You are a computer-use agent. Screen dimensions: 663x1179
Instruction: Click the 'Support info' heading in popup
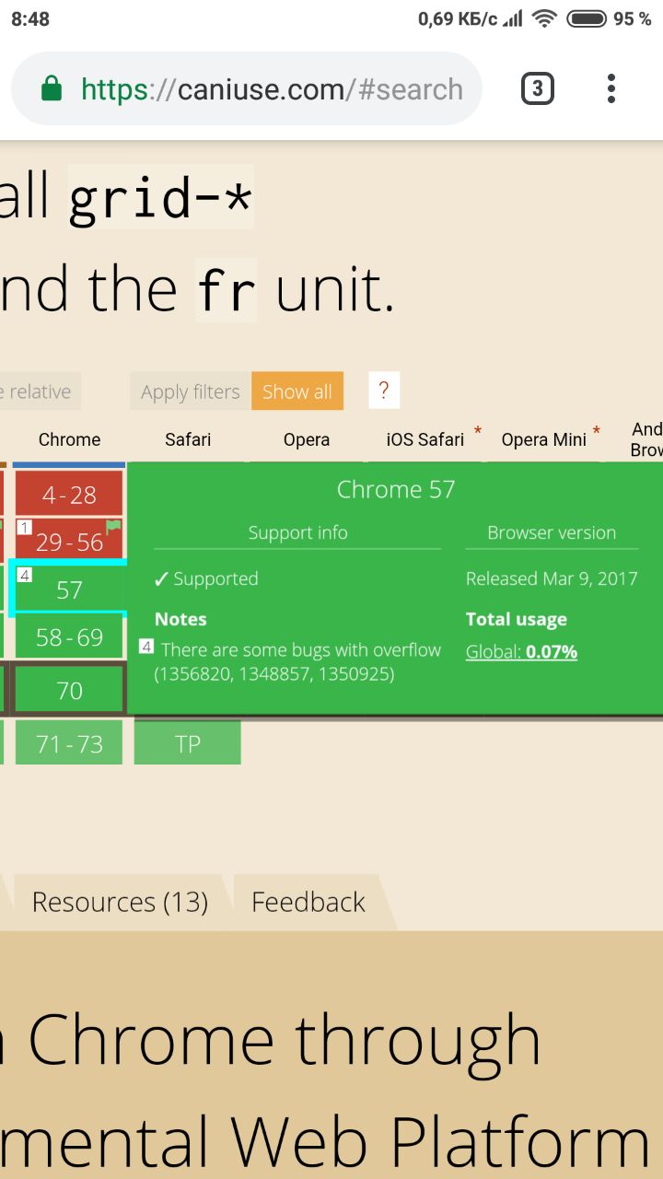297,532
